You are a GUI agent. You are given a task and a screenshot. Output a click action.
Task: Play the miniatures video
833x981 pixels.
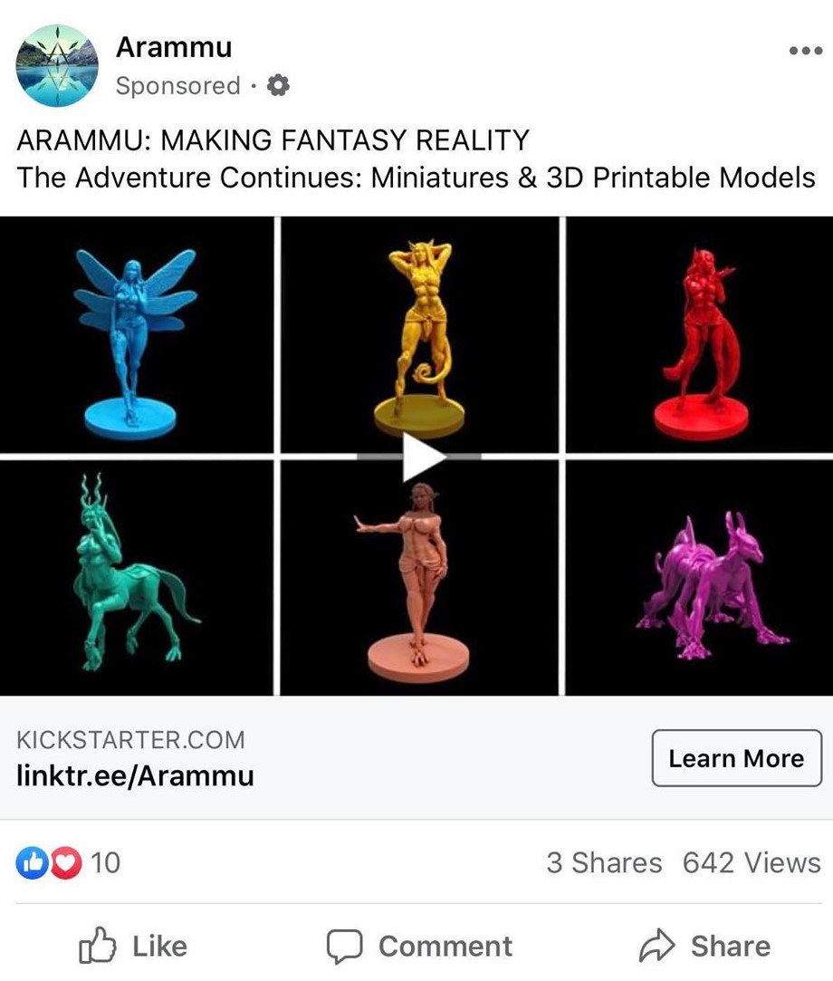click(x=423, y=457)
